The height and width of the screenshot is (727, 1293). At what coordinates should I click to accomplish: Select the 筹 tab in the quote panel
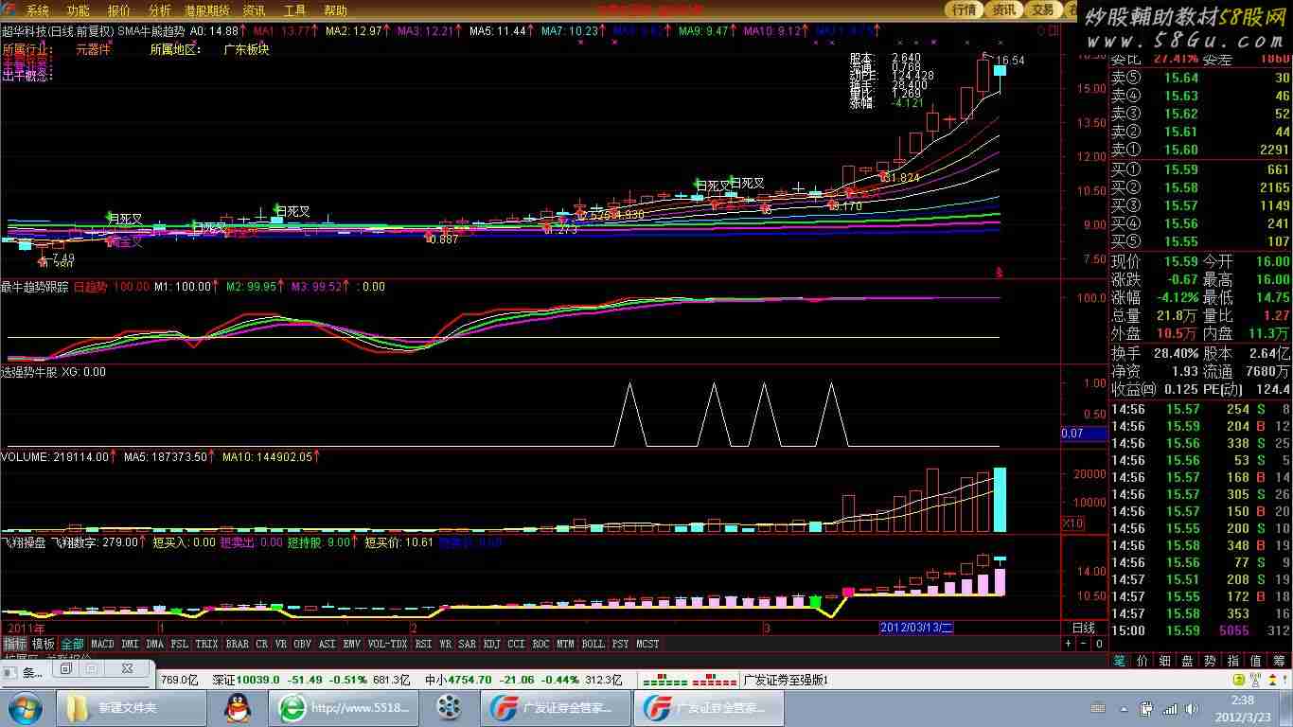pyautogui.click(x=1279, y=661)
